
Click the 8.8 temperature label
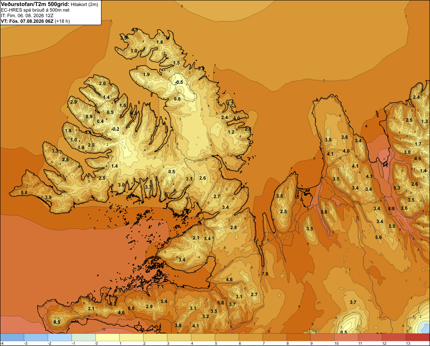tap(391, 208)
